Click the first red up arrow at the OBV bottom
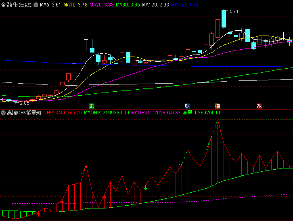This screenshot has height=221, width=293. (38, 214)
